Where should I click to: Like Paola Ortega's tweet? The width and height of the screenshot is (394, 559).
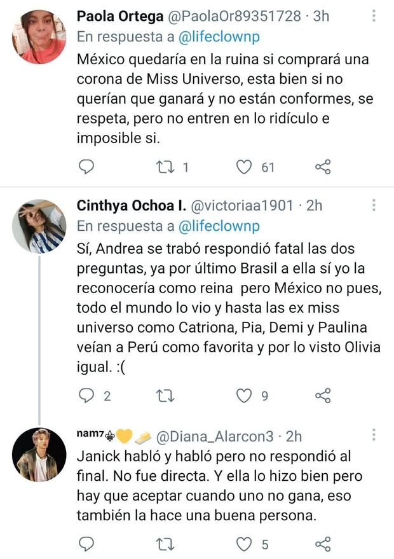click(x=244, y=167)
